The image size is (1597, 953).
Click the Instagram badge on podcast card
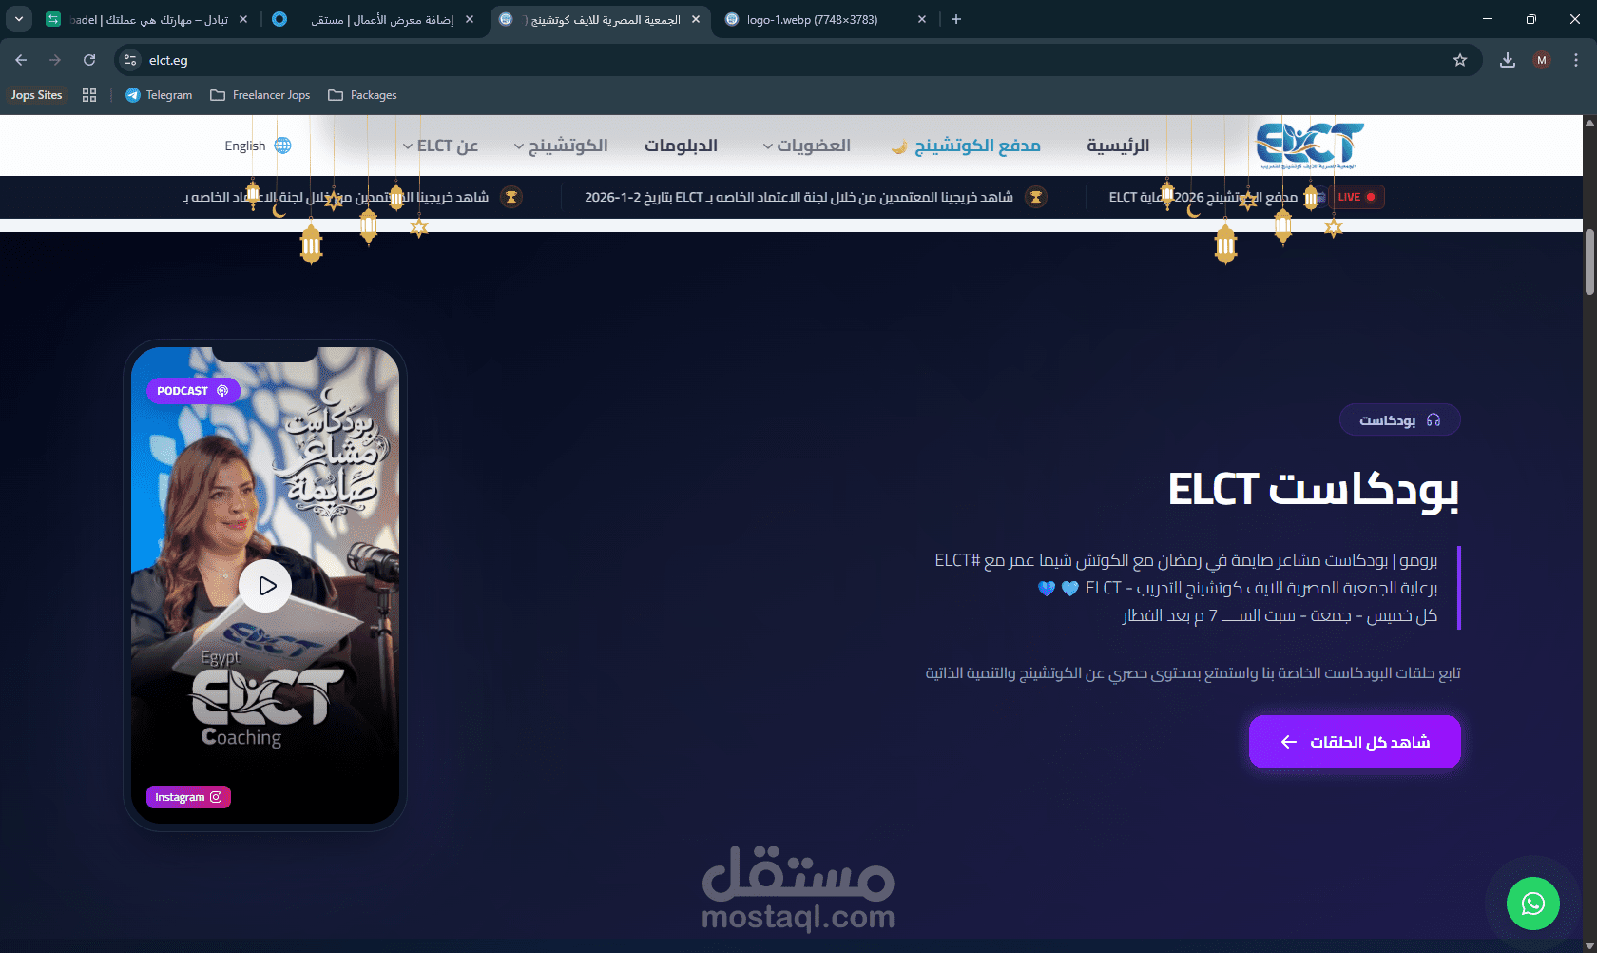[x=188, y=797]
